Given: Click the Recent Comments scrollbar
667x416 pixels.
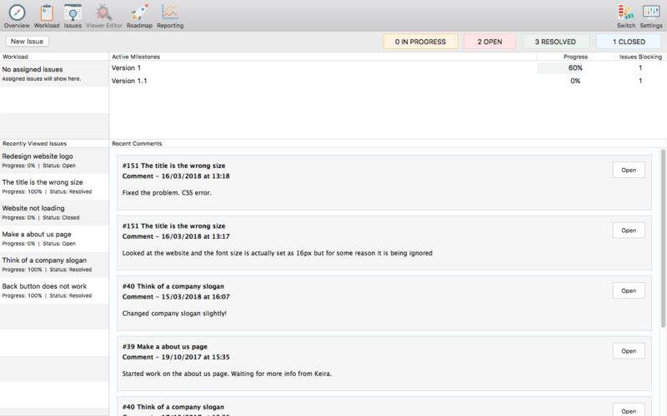Looking at the screenshot, I should point(663,238).
